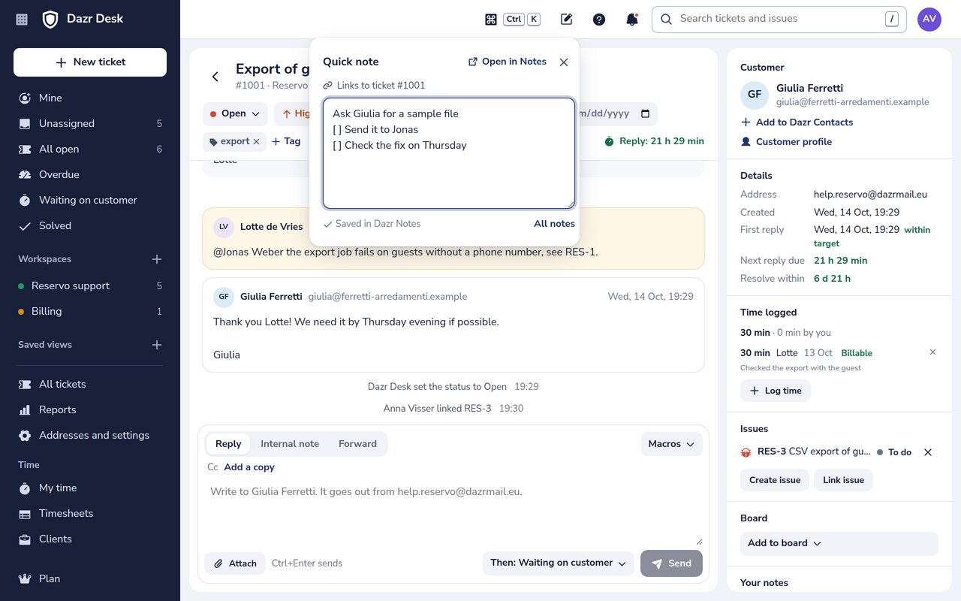Open the Reservo support workspace

tap(90, 285)
